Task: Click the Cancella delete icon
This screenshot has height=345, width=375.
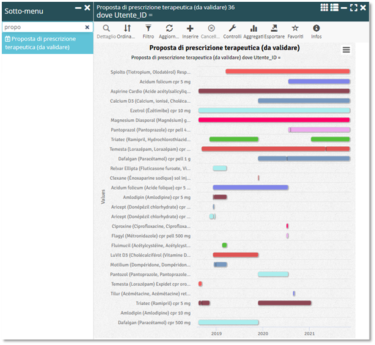Action: pyautogui.click(x=211, y=29)
